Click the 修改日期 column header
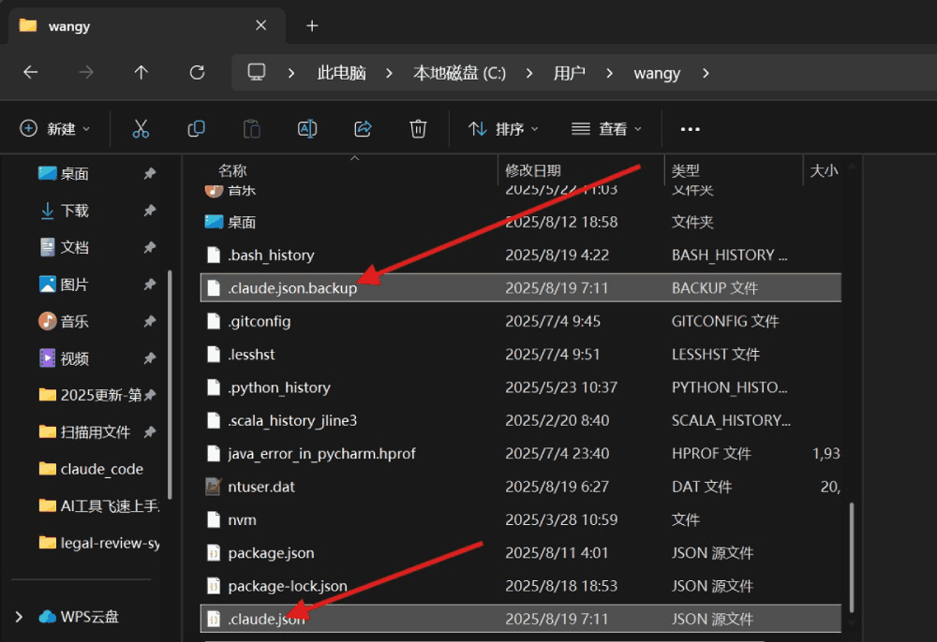937x642 pixels. [533, 170]
